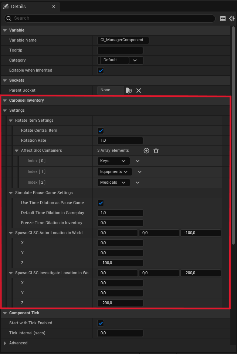Click the Details tab pencil icon

pyautogui.click(x=6, y=6)
